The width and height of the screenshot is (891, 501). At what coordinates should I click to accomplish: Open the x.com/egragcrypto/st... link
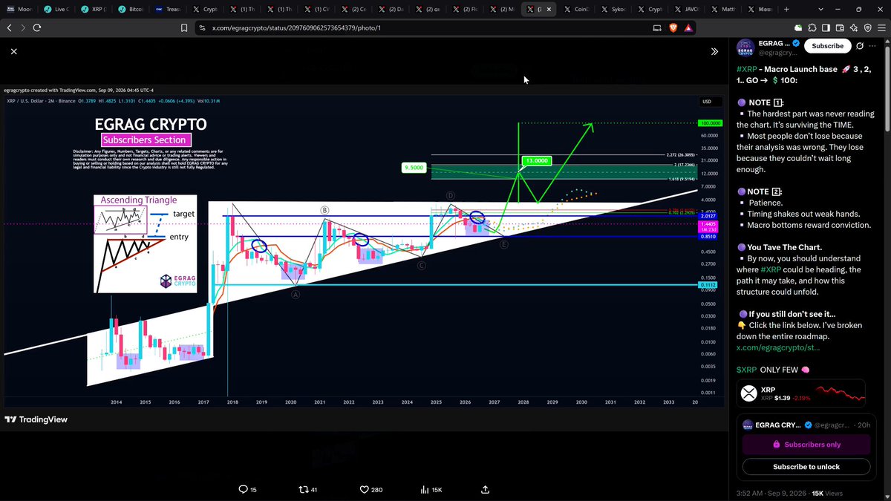(x=778, y=347)
